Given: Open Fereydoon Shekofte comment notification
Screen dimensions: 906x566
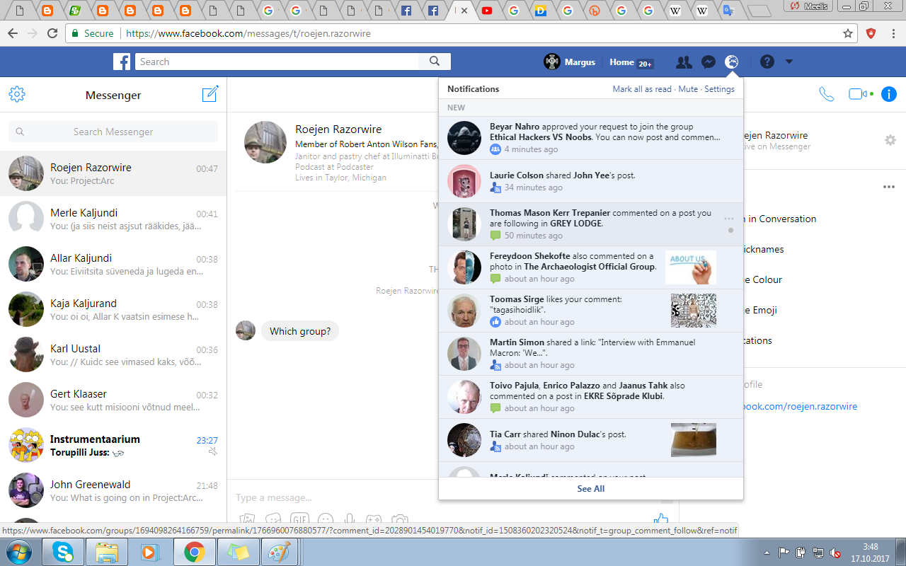Looking at the screenshot, I should click(x=591, y=267).
